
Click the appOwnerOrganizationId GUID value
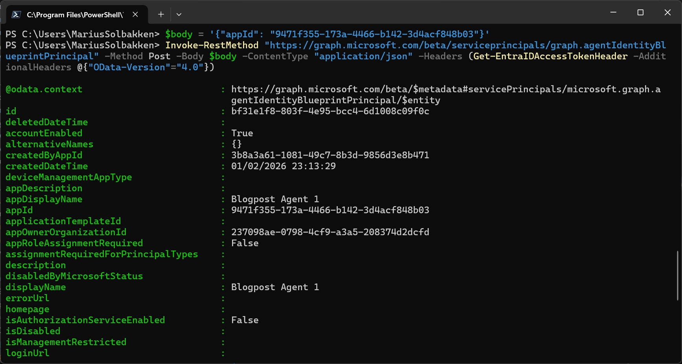[x=330, y=232]
